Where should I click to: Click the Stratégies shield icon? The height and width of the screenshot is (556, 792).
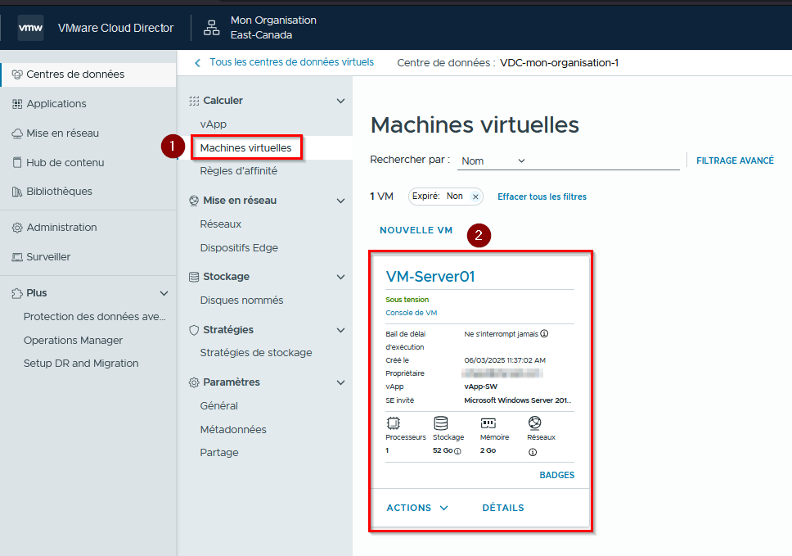coord(194,330)
